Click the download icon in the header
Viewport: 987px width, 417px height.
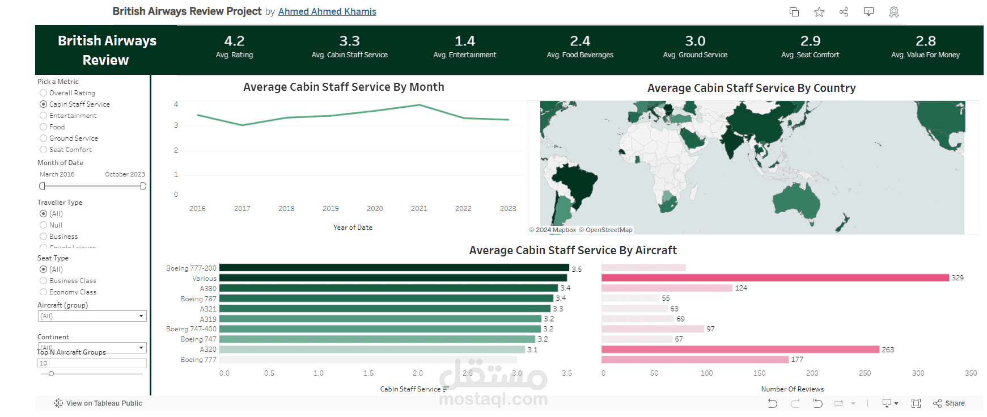tap(869, 12)
